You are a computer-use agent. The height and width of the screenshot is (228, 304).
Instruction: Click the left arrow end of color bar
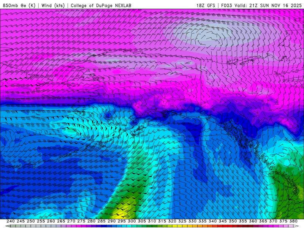pyautogui.click(x=8, y=226)
